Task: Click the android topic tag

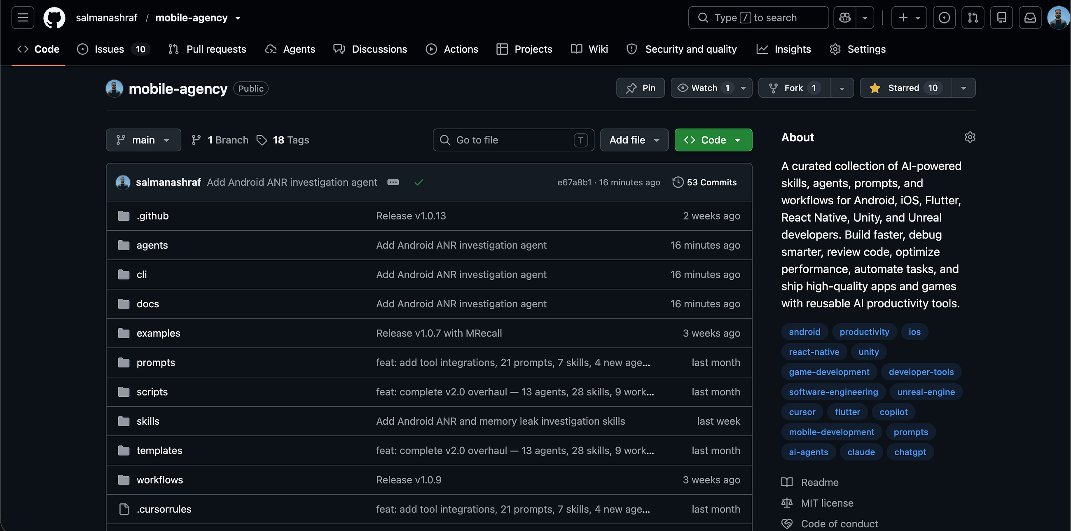Action: click(x=804, y=332)
